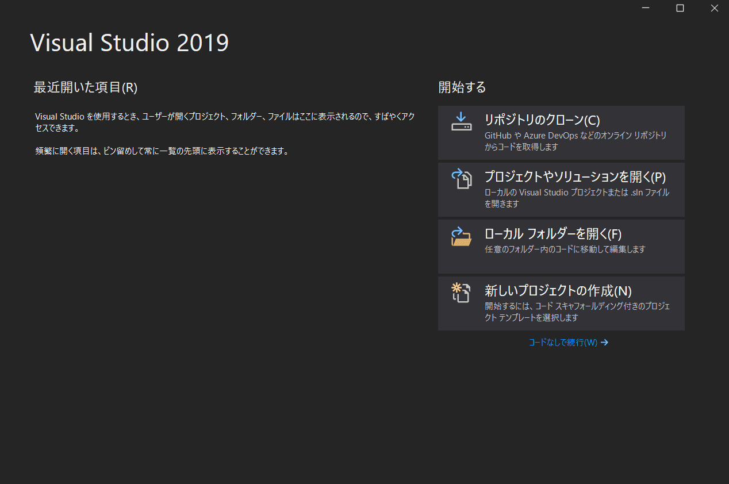The width and height of the screenshot is (729, 484).
Task: Open プロジェクトやソリューションを開く(P) option
Action: (575, 177)
